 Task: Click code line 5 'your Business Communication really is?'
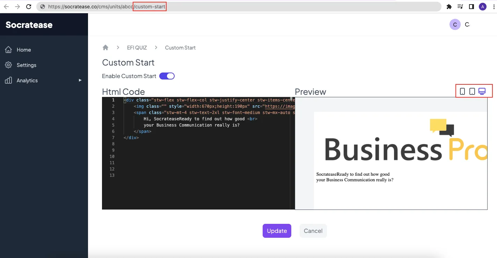click(192, 125)
